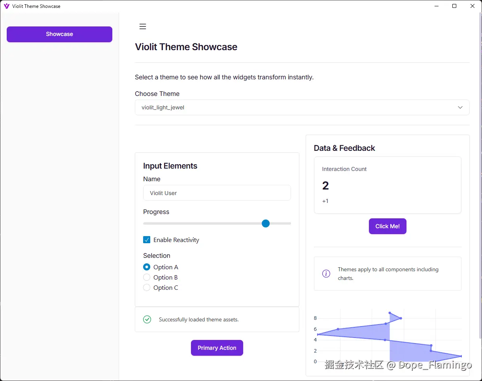Viewport: 482px width, 381px height.
Task: Click the Progress slider handle
Action: [266, 223]
